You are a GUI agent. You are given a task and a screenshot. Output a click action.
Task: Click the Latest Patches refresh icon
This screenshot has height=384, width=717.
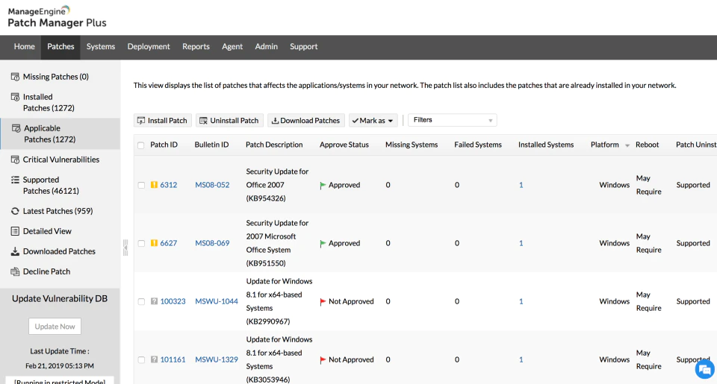(x=15, y=211)
